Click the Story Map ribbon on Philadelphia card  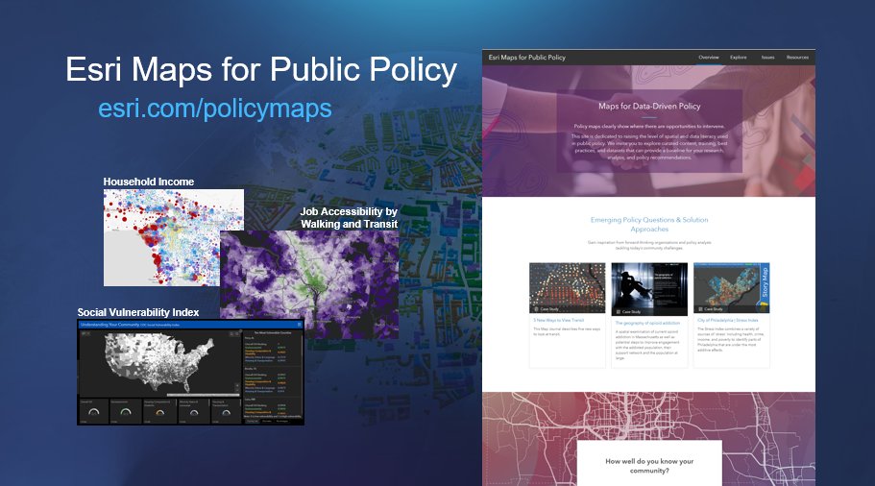point(765,284)
